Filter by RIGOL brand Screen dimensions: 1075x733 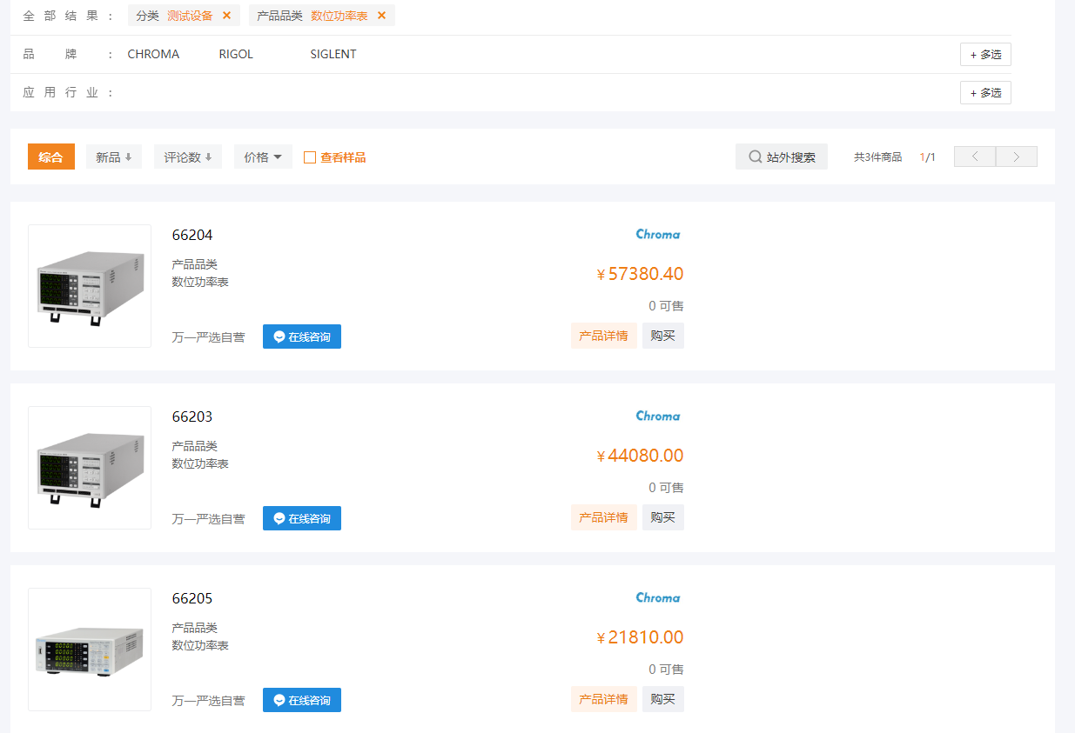pyautogui.click(x=236, y=54)
